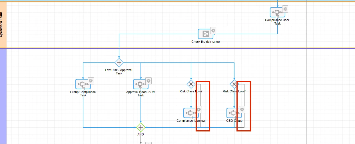Click the AND gateway label
The image size is (355, 144).
pos(141,134)
